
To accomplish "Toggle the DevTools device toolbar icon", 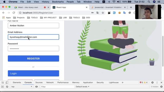I will (7, 83).
